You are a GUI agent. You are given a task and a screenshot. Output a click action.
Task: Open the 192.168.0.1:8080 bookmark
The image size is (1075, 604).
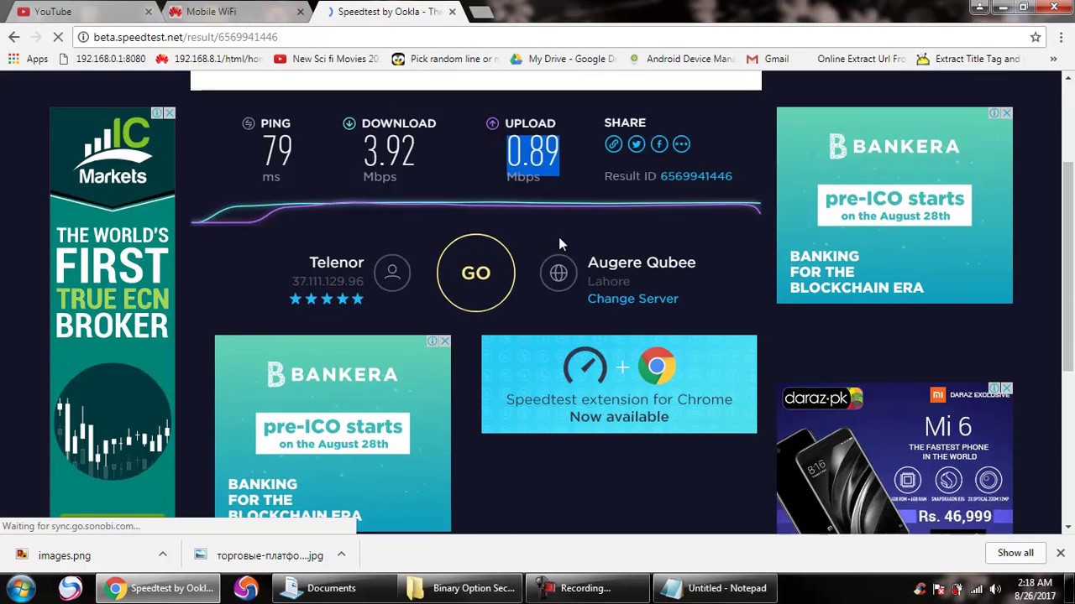tap(102, 59)
